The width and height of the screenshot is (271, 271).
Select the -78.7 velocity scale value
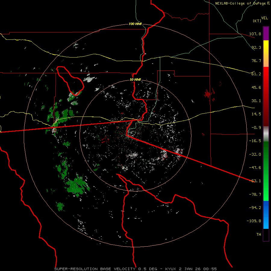[x=255, y=195]
